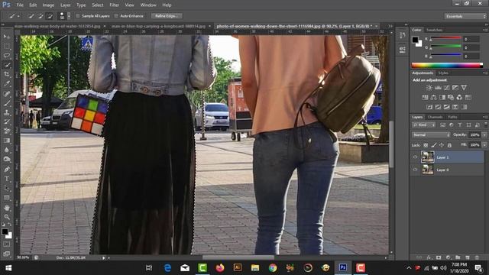Image resolution: width=489 pixels, height=275 pixels.
Task: Switch to the Styles tab
Action: point(443,73)
